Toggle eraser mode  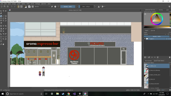tap(52, 7)
